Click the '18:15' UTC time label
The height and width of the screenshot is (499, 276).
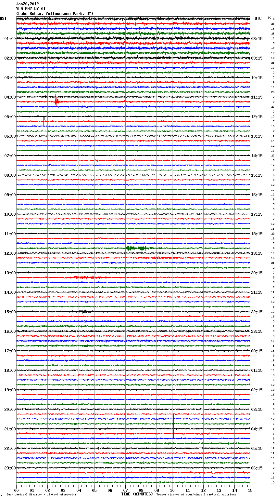257,234
